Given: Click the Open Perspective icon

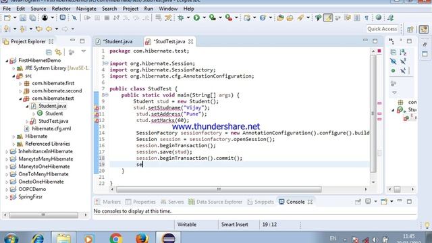Looking at the screenshot, I should point(410,29).
